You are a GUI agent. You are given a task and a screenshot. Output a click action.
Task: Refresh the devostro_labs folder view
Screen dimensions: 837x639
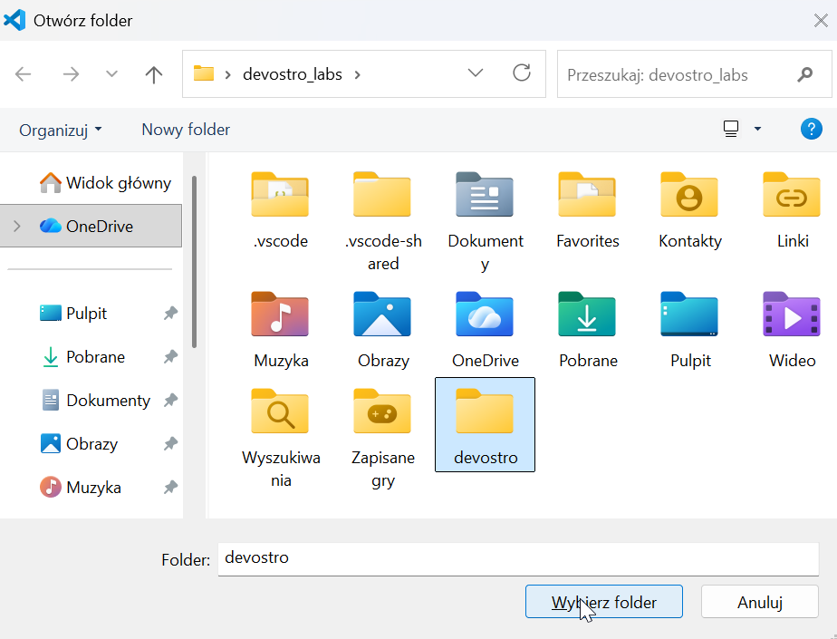tap(522, 73)
